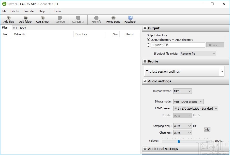Switch to the CUE Sheet tab
This screenshot has width=230, height=155.
pyautogui.click(x=19, y=28)
